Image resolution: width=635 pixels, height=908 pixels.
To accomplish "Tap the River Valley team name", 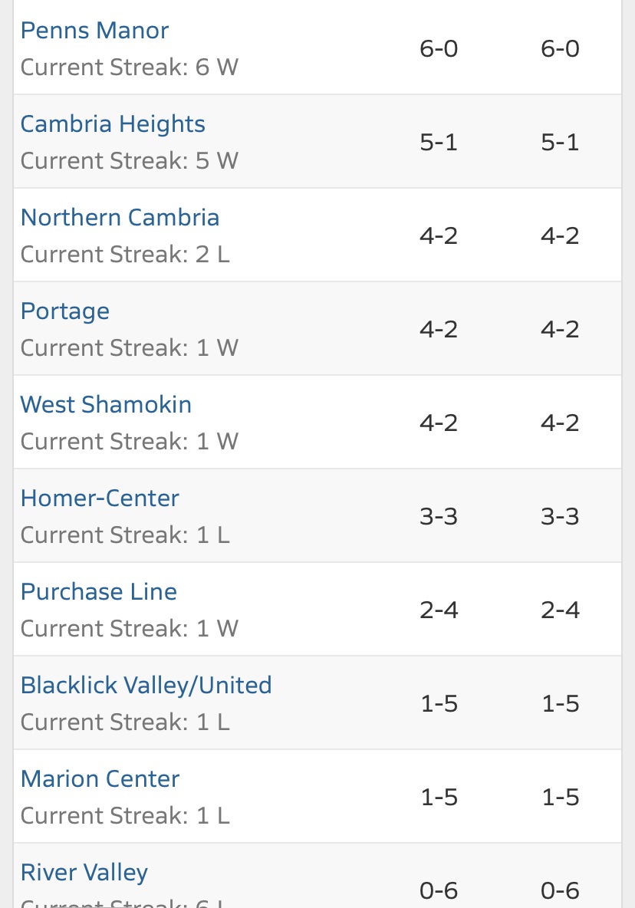I will tap(84, 873).
